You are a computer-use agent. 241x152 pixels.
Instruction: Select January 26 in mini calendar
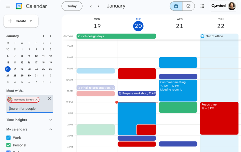pyautogui.click(x=50, y=69)
